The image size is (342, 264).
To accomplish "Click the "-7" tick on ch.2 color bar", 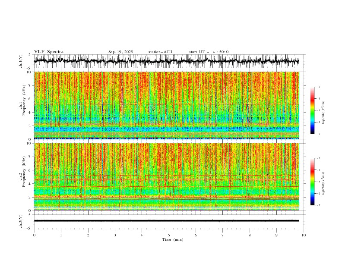I will tap(318, 205).
